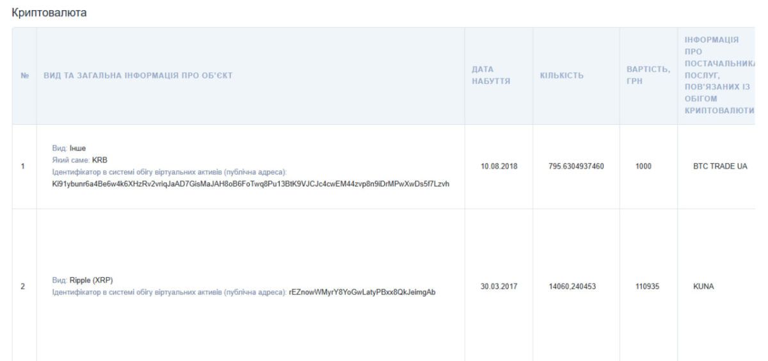Click the № column header
Viewport: 768px width, 361px height.
pyautogui.click(x=23, y=76)
